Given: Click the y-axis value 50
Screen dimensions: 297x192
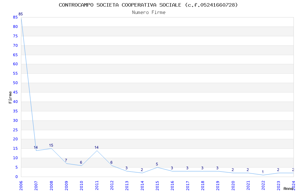Looking at the screenshot, I should click(15, 83).
